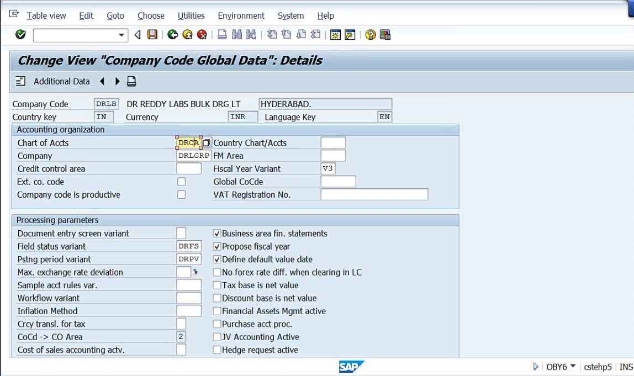Enable Purchase acct proc. checkbox
The image size is (634, 376).
(x=217, y=324)
